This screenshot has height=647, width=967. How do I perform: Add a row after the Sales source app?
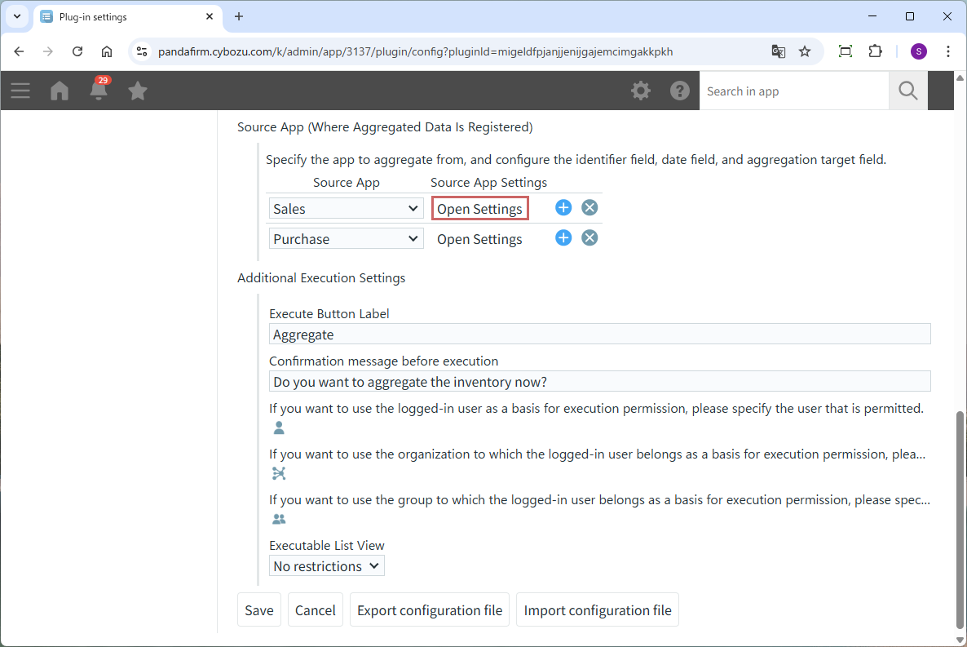(563, 208)
